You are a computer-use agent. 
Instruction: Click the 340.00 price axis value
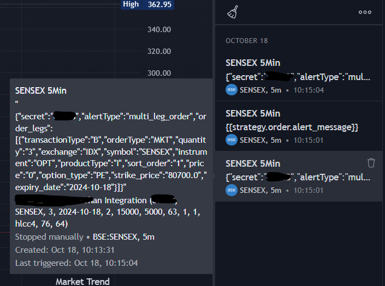coord(159,29)
